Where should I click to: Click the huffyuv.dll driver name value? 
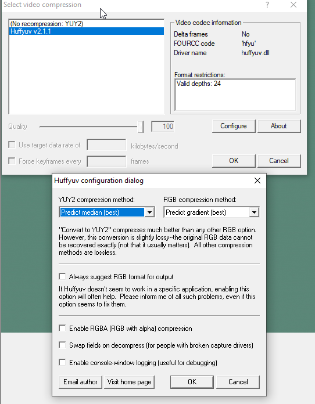pyautogui.click(x=255, y=53)
